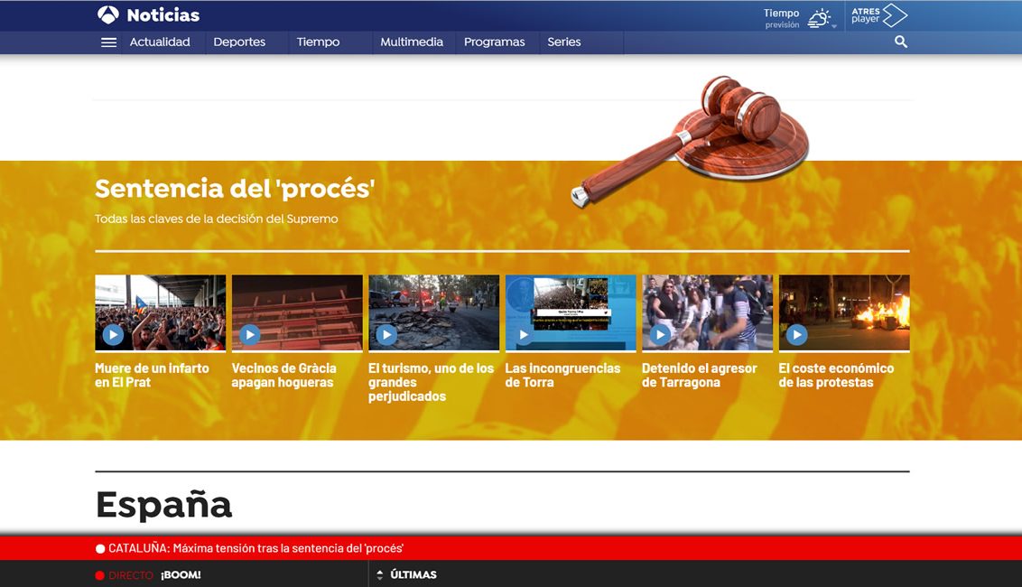The height and width of the screenshot is (587, 1022).
Task: Expand the Últimas news ticker arrows
Action: (380, 575)
